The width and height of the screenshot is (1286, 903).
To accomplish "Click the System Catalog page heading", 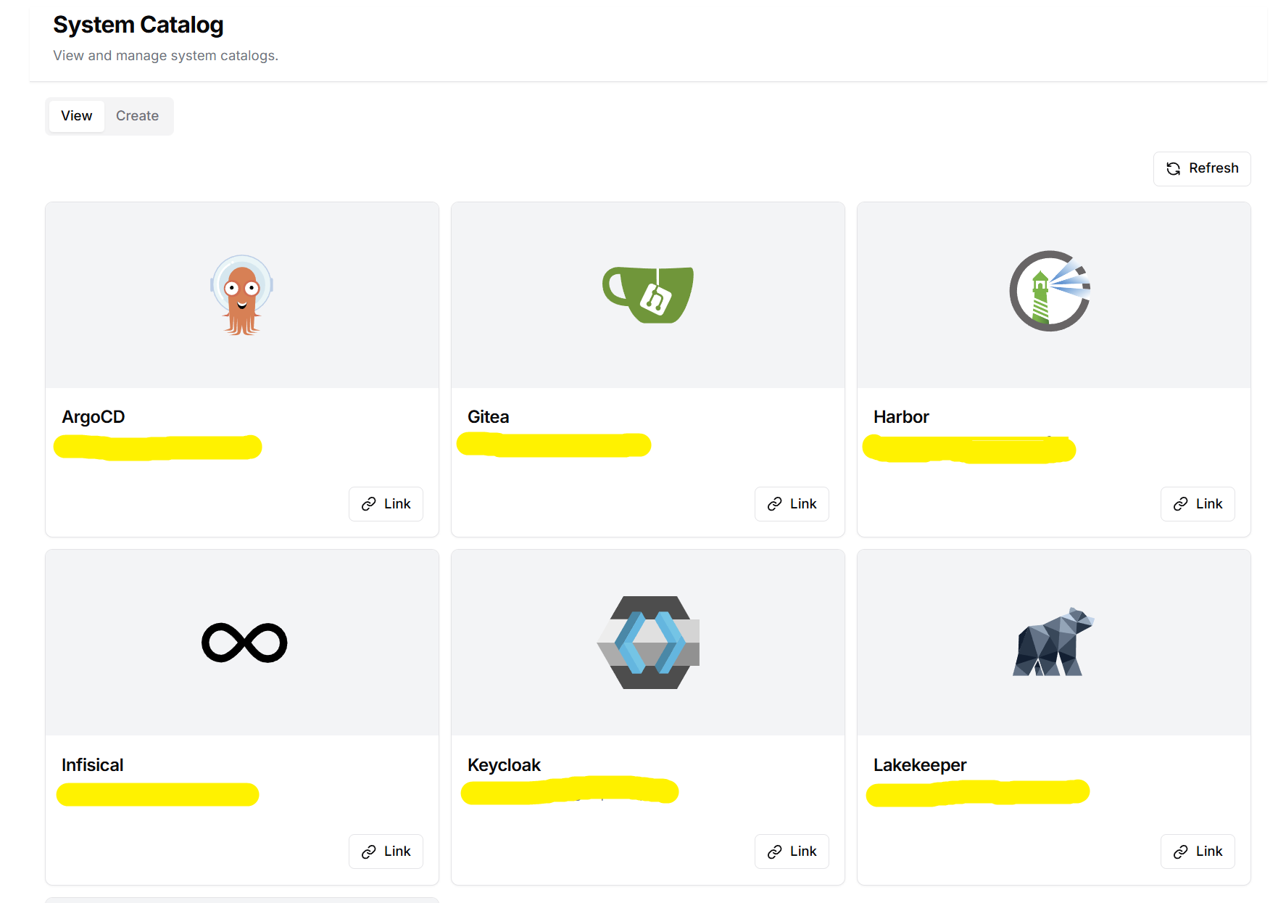I will coord(138,25).
